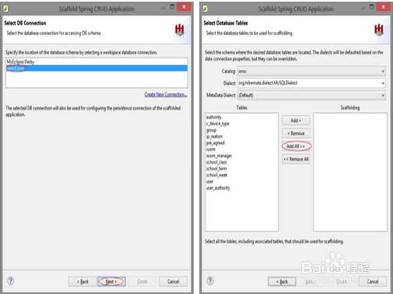The height and width of the screenshot is (294, 393).
Task: Select the school_week table
Action: point(217,175)
